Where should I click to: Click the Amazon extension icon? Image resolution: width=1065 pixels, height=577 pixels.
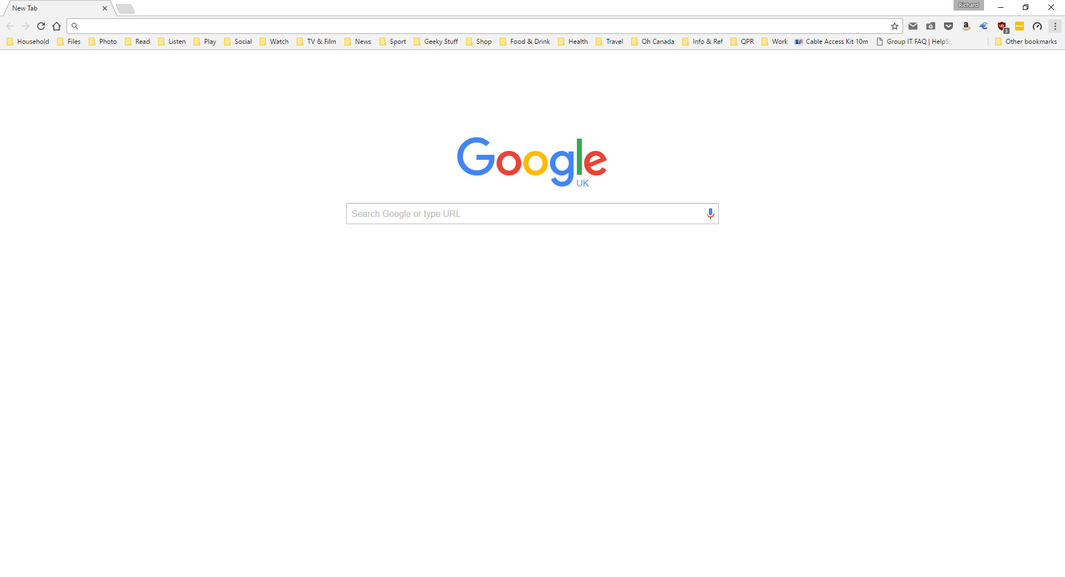coord(966,26)
